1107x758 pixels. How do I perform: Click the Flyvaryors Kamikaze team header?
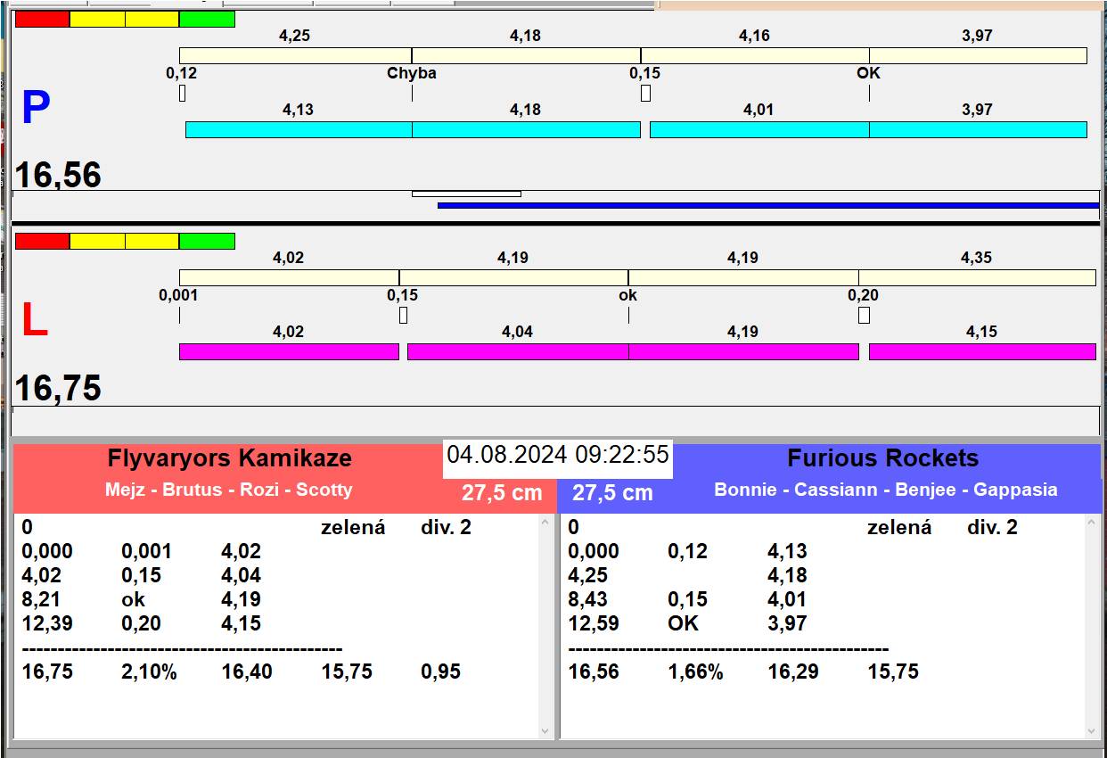point(229,459)
